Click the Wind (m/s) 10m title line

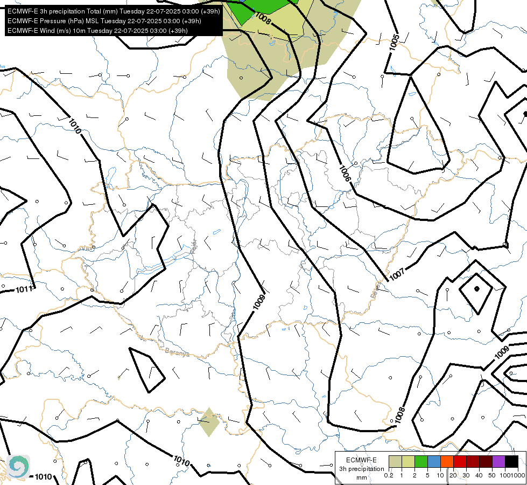pyautogui.click(x=97, y=31)
